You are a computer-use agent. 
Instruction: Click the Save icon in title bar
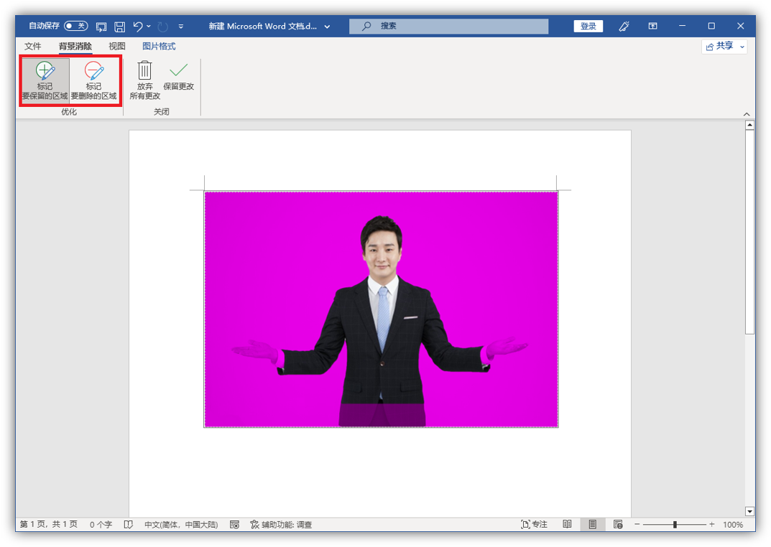(x=120, y=27)
